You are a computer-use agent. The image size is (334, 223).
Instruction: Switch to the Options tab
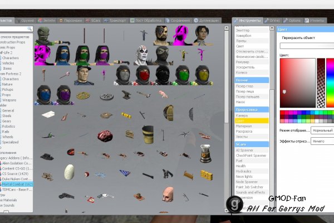[292, 21]
